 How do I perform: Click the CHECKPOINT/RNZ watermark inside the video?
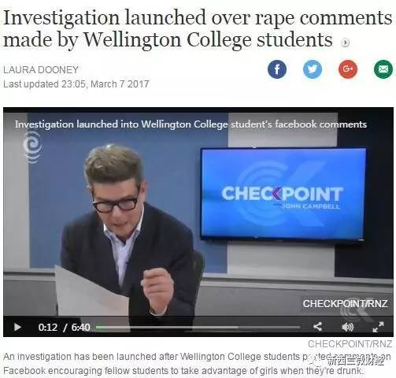345,304
